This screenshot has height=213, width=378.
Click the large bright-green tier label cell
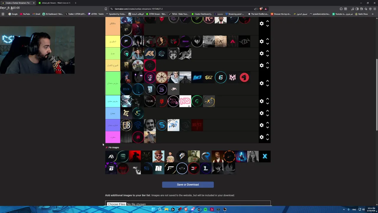pos(113,83)
